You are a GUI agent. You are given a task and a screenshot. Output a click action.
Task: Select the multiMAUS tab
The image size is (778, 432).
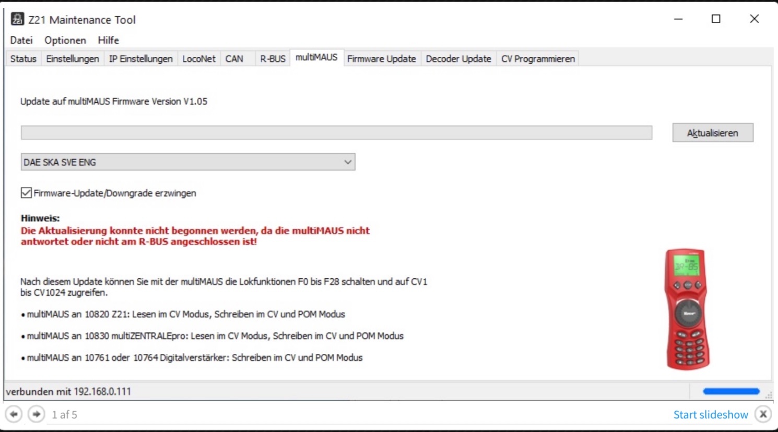(x=316, y=57)
